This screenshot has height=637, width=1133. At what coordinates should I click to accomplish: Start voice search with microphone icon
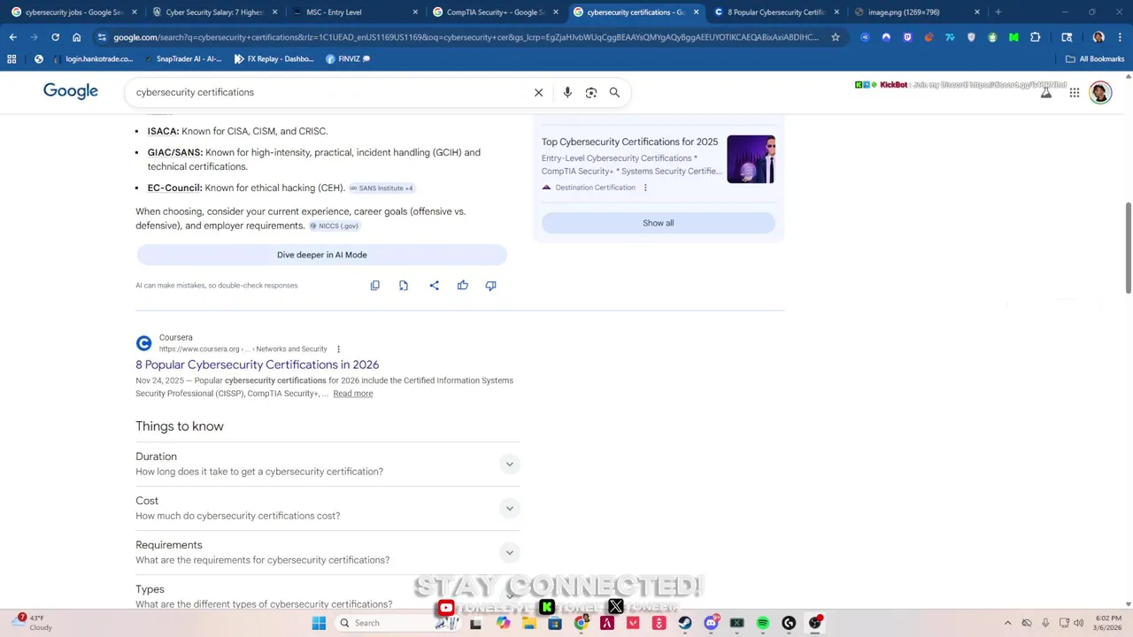pos(567,92)
